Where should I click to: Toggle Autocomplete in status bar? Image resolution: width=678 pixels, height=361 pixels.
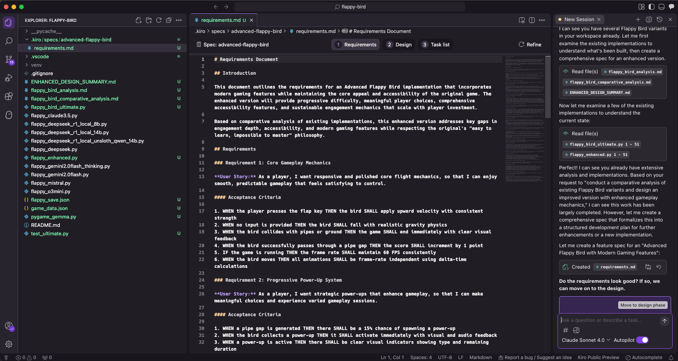[644, 357]
